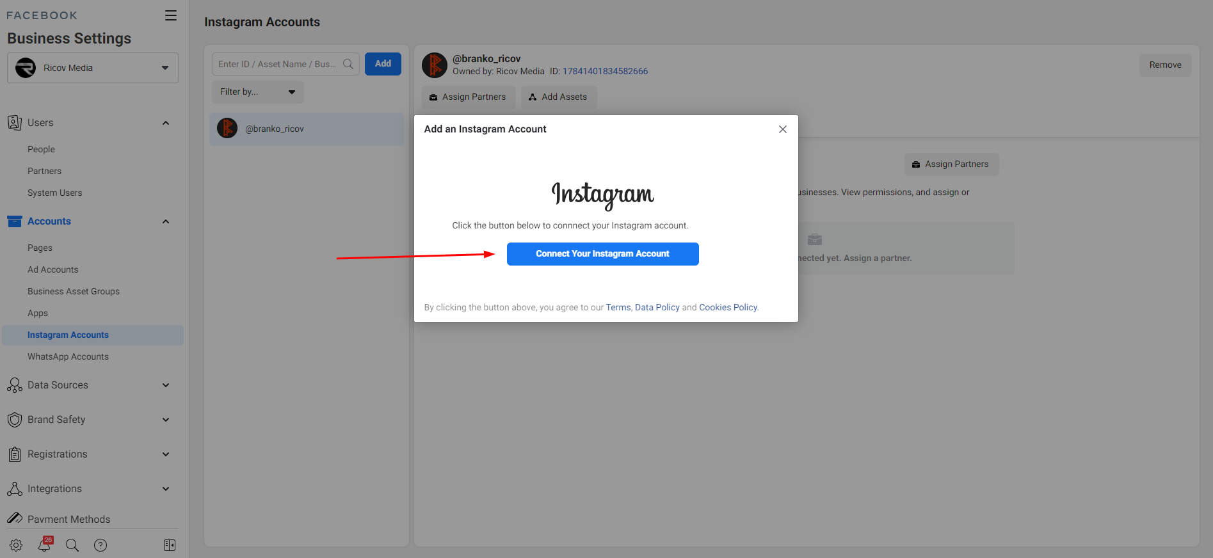
Task: Click the @branko_ricov header profile picture
Action: (435, 65)
